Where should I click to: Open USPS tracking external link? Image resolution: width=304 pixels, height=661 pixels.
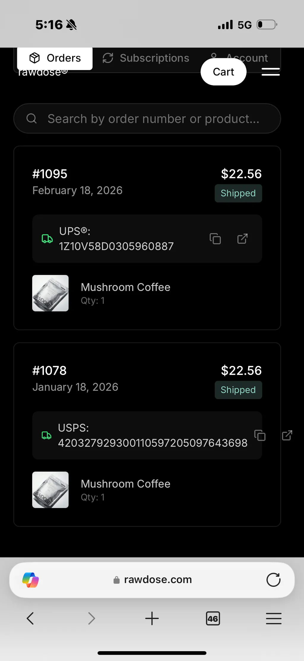tap(287, 435)
